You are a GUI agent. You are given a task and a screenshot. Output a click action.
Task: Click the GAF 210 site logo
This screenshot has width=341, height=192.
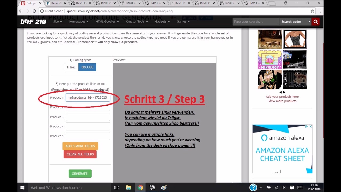click(x=33, y=22)
